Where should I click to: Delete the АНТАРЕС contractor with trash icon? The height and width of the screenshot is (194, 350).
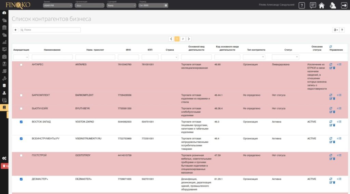click(334, 68)
